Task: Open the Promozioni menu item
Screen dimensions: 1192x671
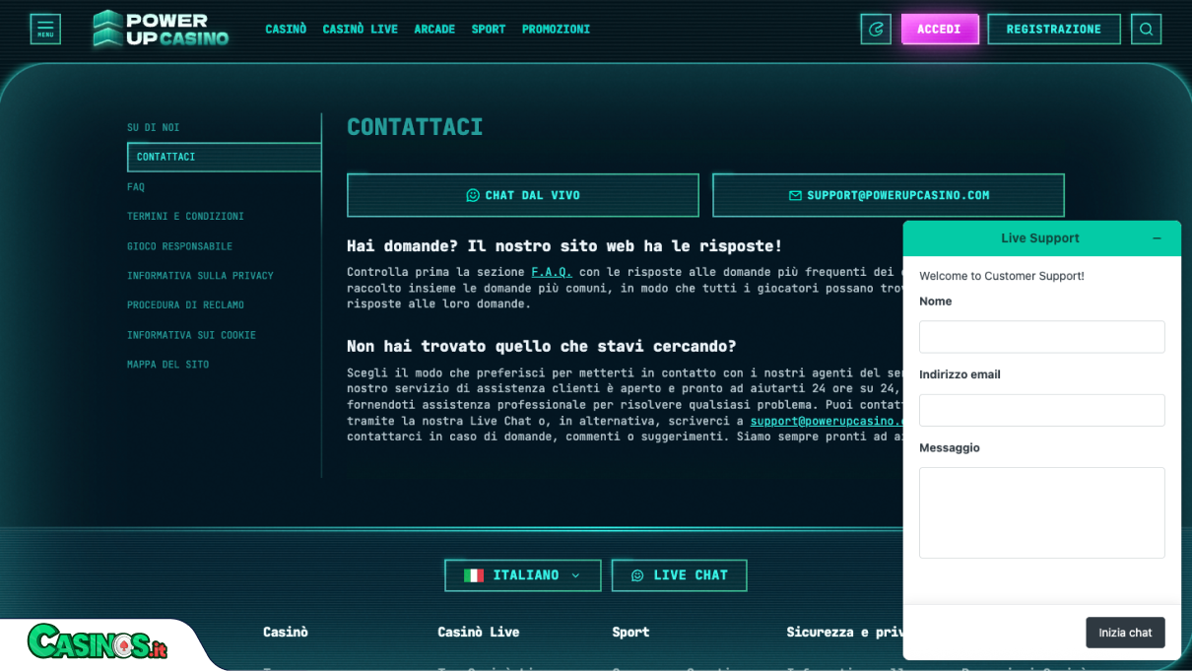Action: click(556, 30)
